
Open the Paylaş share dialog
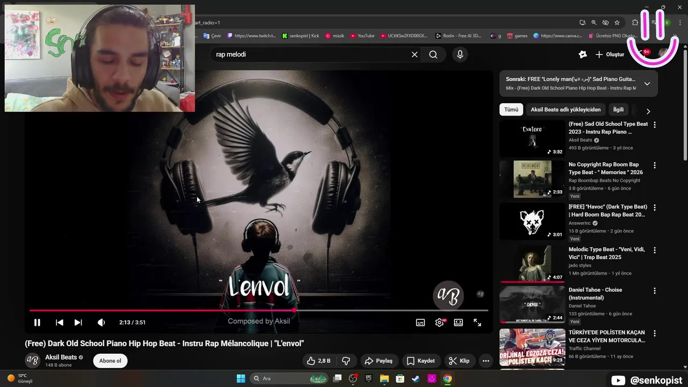[378, 361]
